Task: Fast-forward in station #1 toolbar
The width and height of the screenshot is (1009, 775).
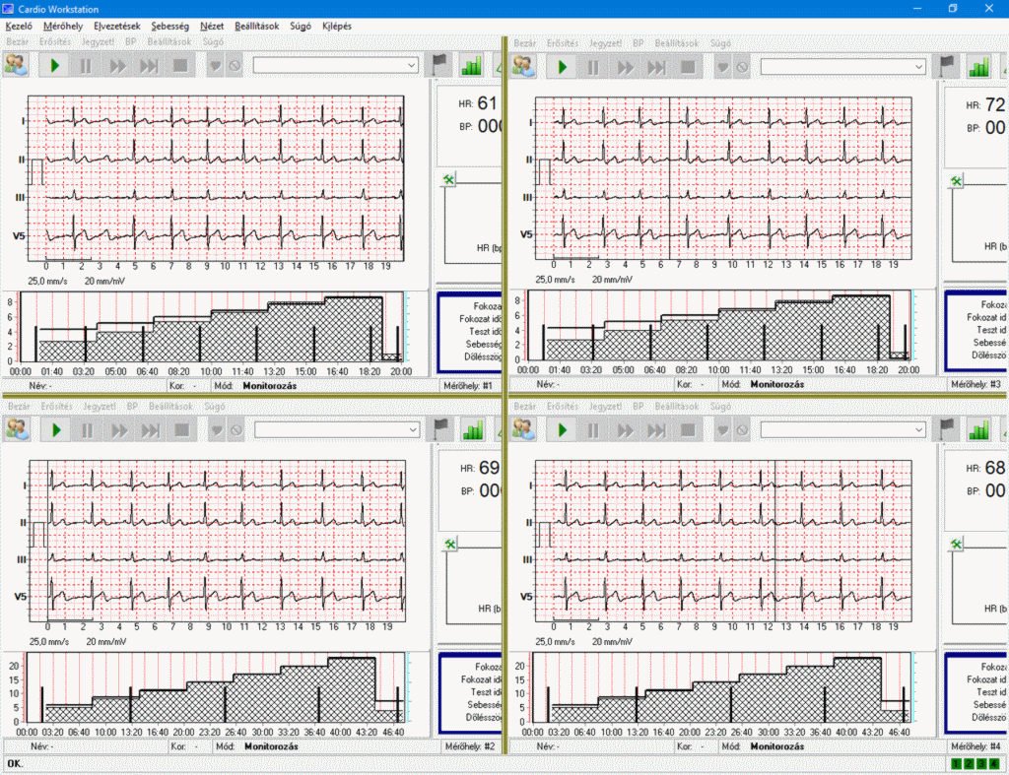Action: [x=117, y=66]
